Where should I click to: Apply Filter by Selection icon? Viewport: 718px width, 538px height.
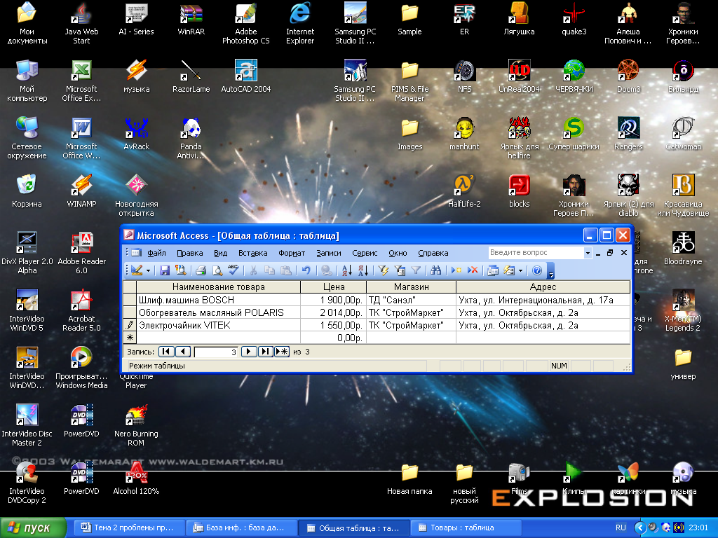[384, 270]
